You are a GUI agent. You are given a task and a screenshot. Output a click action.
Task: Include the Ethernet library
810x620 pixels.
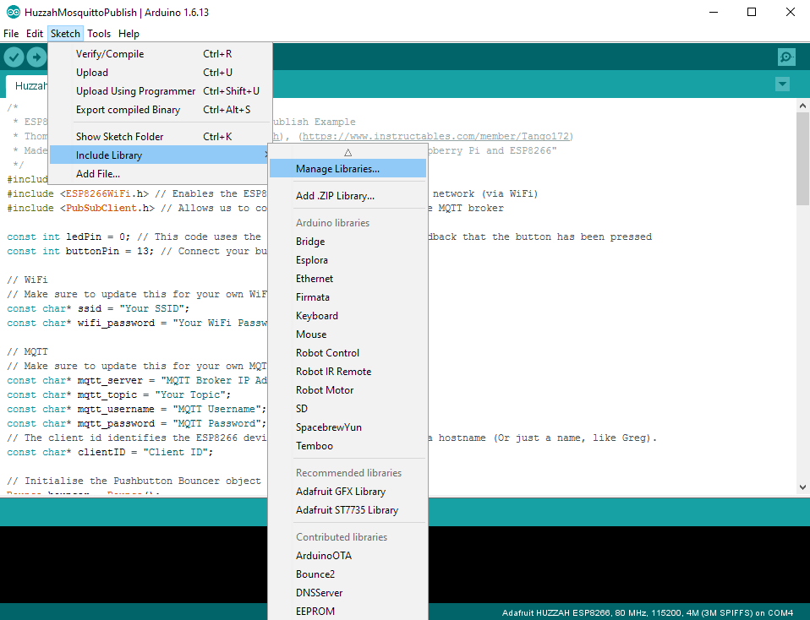(x=314, y=278)
